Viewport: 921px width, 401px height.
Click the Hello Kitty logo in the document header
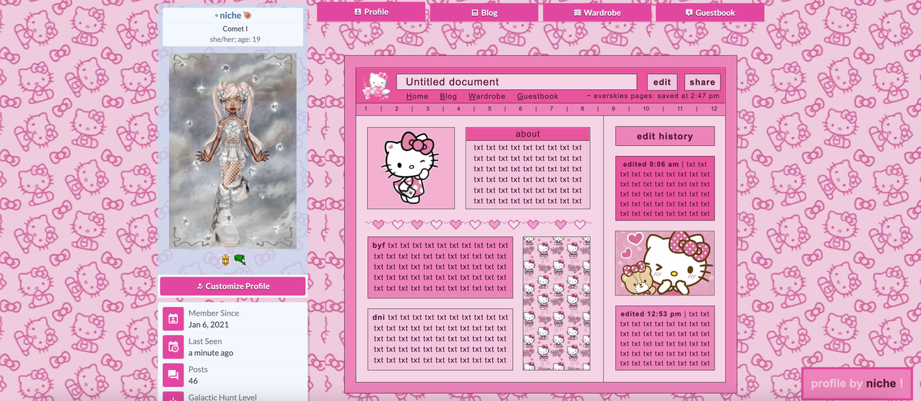point(376,85)
